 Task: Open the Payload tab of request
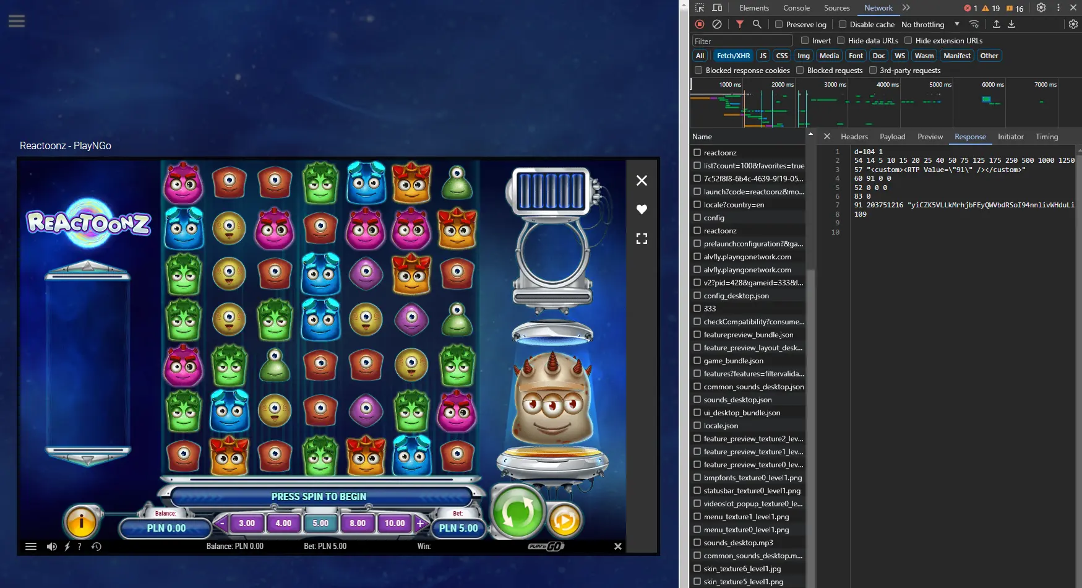[x=892, y=137]
